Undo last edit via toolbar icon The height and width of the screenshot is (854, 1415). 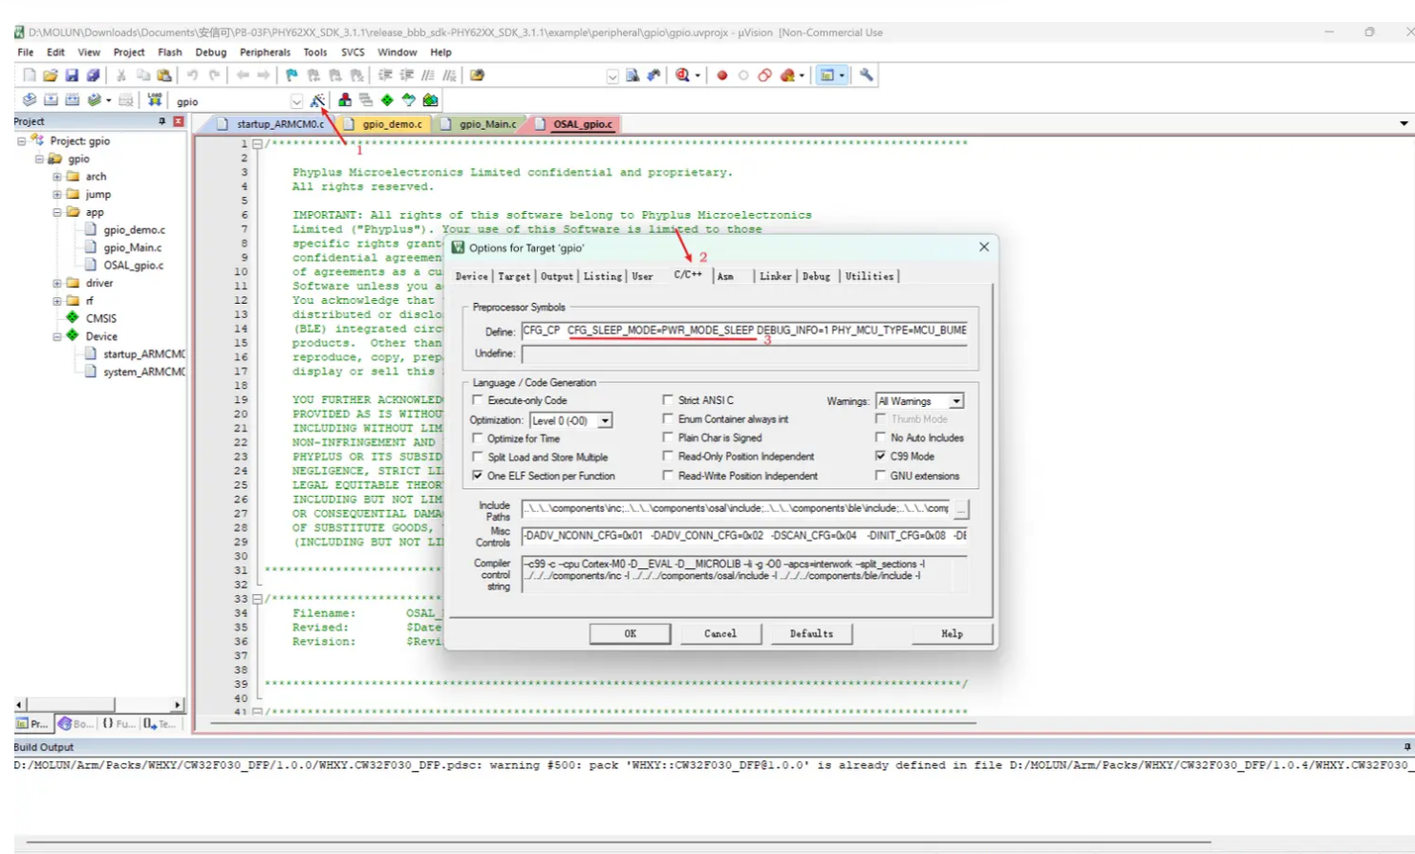192,75
